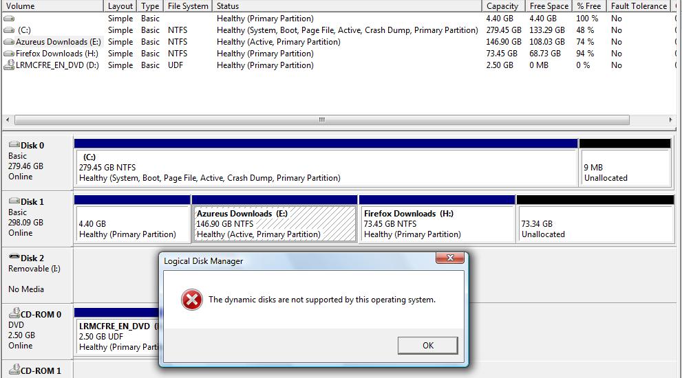Click the red error icon in dialog

[x=191, y=300]
